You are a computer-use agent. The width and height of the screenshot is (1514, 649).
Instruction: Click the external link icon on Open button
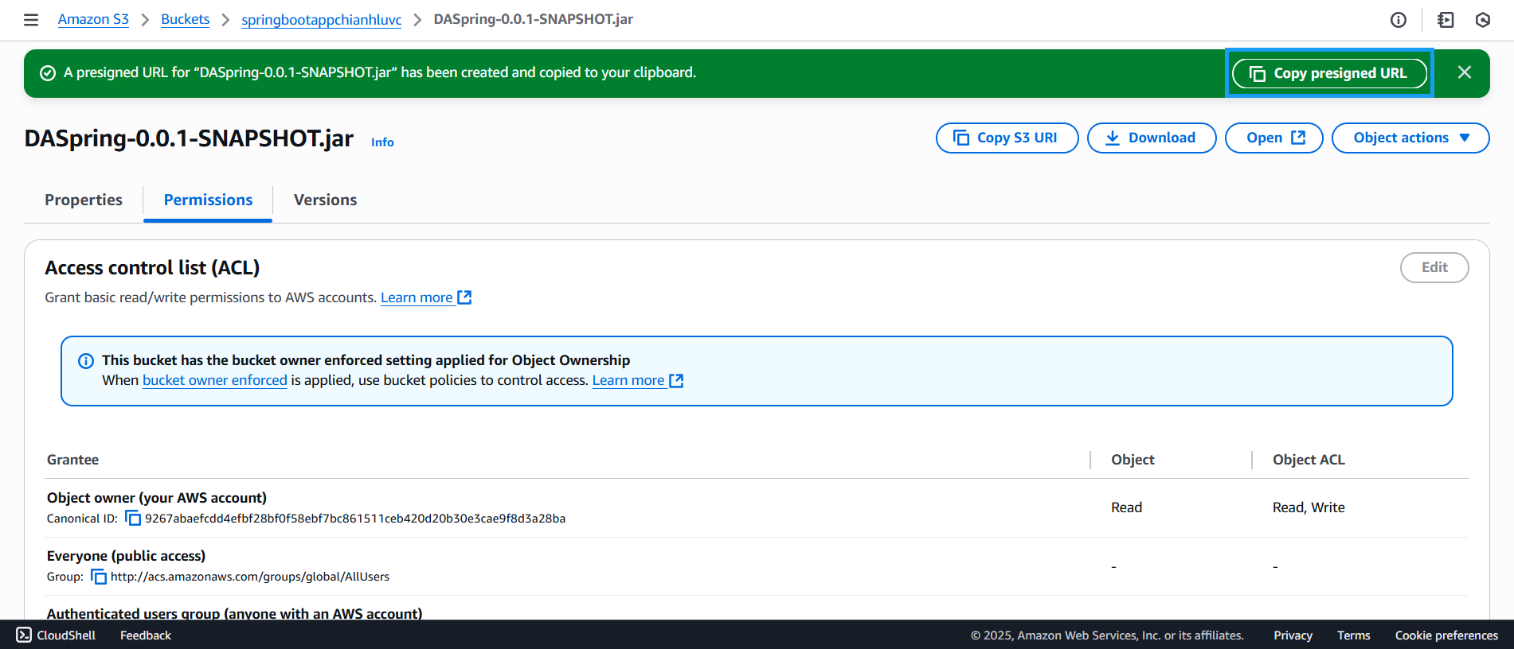tap(1298, 137)
